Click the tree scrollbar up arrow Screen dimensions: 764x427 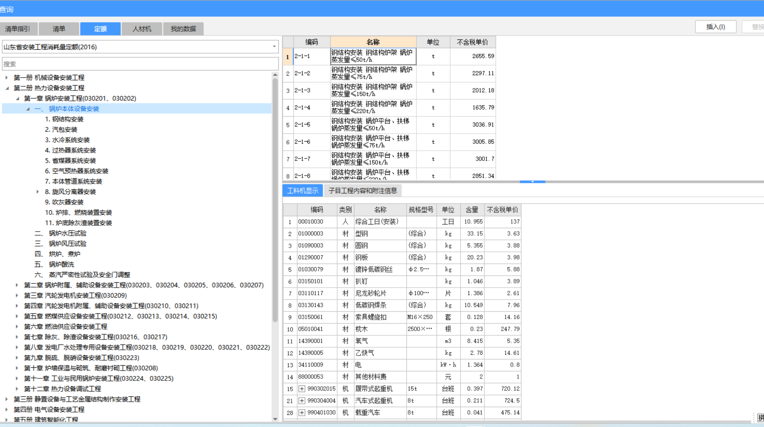coord(275,75)
